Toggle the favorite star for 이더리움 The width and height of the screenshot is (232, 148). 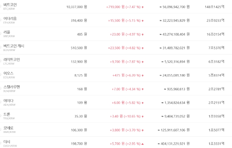click(1, 20)
